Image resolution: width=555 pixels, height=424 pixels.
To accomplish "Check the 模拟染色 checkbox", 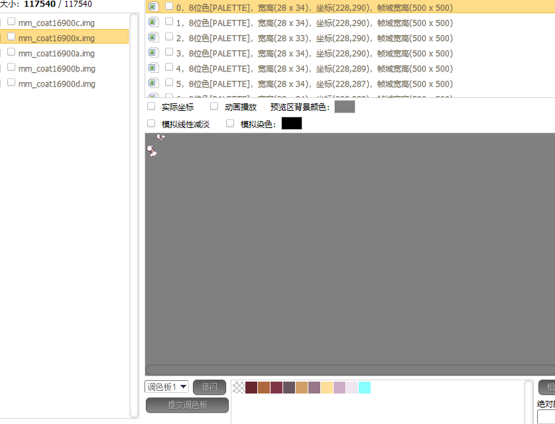I will tap(230, 123).
